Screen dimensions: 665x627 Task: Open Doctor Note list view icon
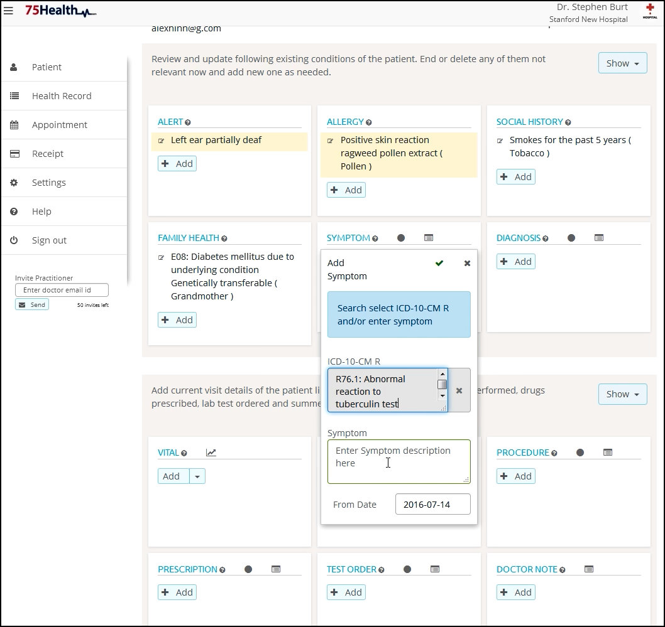pyautogui.click(x=588, y=569)
